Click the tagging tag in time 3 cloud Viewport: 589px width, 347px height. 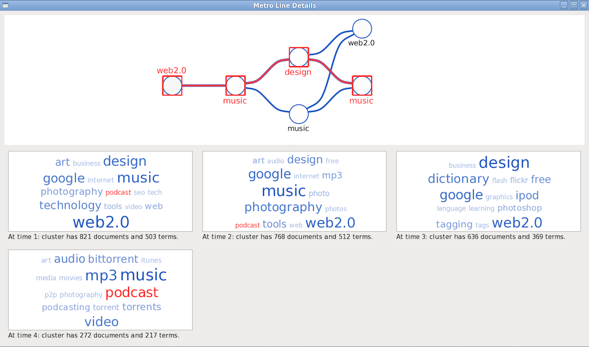click(454, 224)
